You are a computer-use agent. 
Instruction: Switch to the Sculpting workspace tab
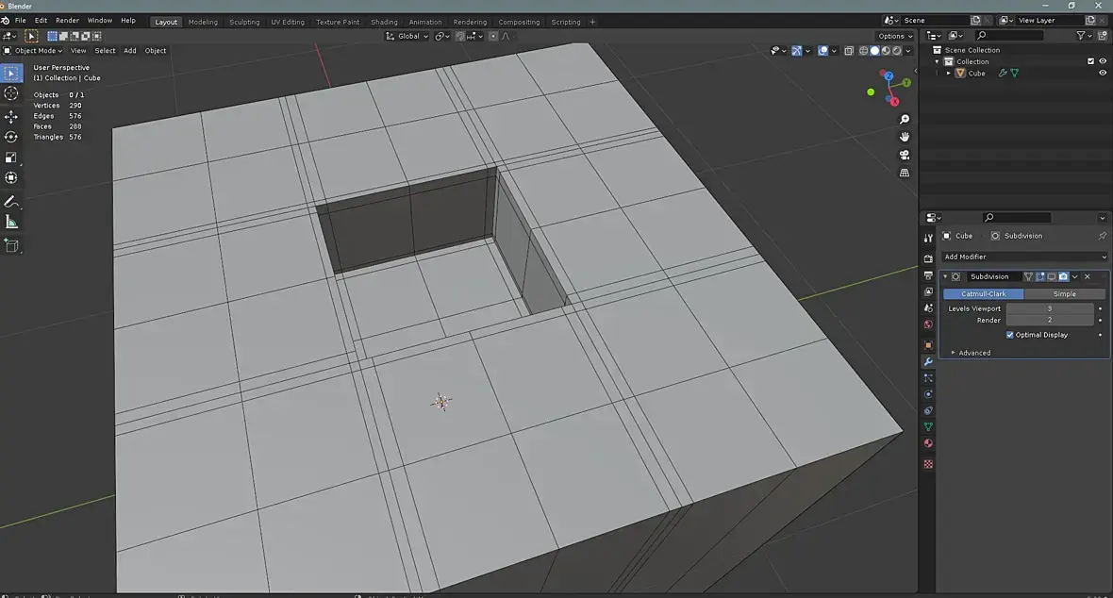pos(244,22)
